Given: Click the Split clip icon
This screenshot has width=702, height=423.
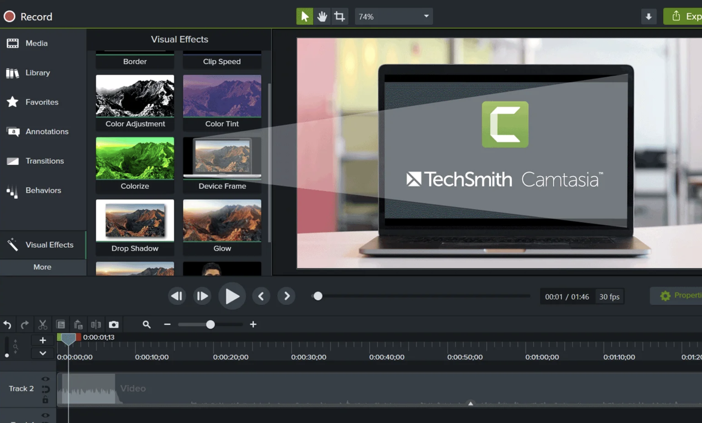Looking at the screenshot, I should [x=96, y=325].
